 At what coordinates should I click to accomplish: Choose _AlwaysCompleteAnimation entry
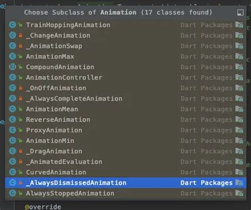[x=125, y=98]
